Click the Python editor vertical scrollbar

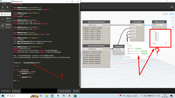click(x=79, y=45)
